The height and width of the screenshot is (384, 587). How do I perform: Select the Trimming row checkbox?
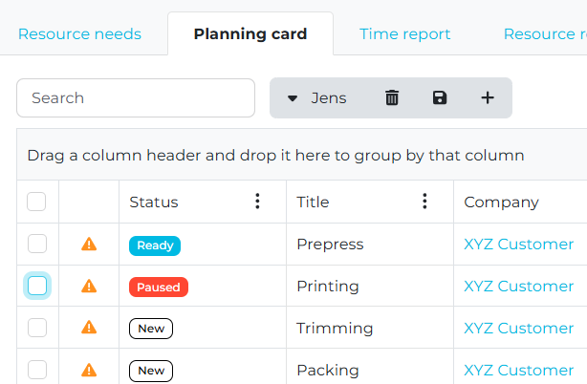[37, 328]
